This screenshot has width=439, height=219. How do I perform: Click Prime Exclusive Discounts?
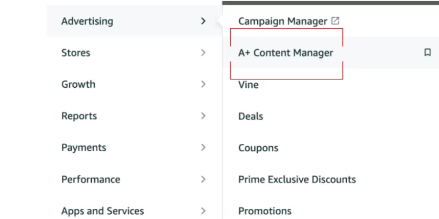[297, 180]
